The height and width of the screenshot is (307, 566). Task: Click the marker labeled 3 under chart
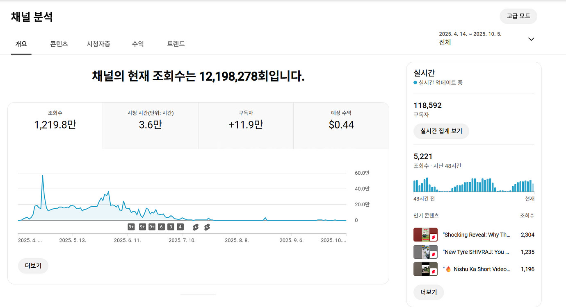(171, 227)
